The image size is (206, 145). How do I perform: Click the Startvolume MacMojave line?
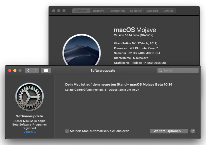click(131, 58)
